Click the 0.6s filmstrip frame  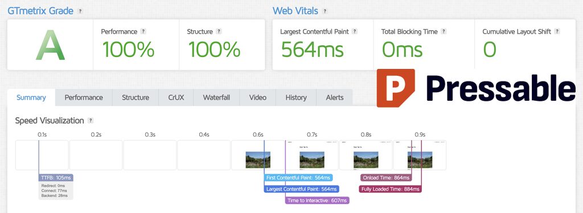point(258,155)
